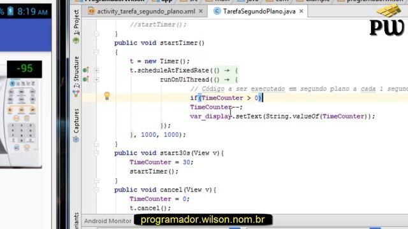
Task: Click the fold end marker below start30s body
Action: tap(96, 181)
